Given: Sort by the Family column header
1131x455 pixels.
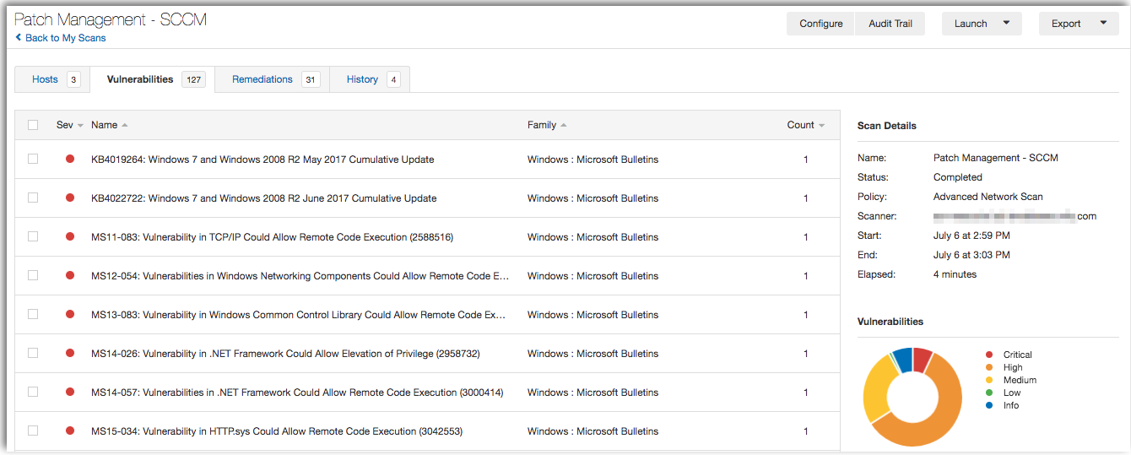Looking at the screenshot, I should click(x=547, y=125).
